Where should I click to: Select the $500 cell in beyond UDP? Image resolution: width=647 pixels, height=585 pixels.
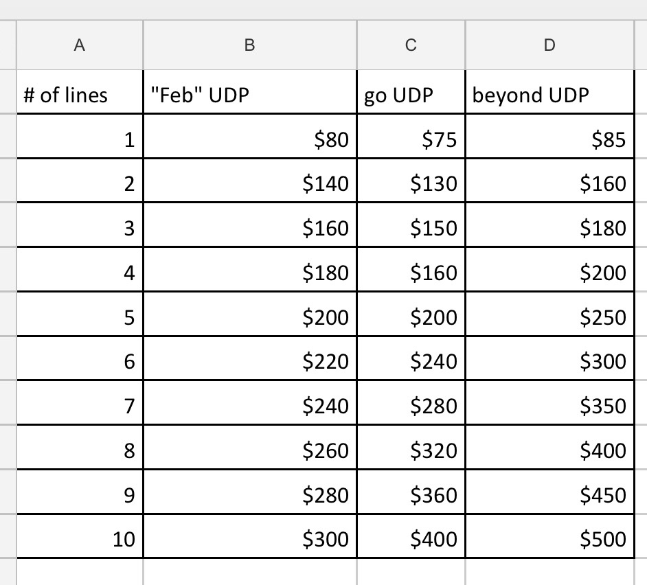click(x=549, y=539)
